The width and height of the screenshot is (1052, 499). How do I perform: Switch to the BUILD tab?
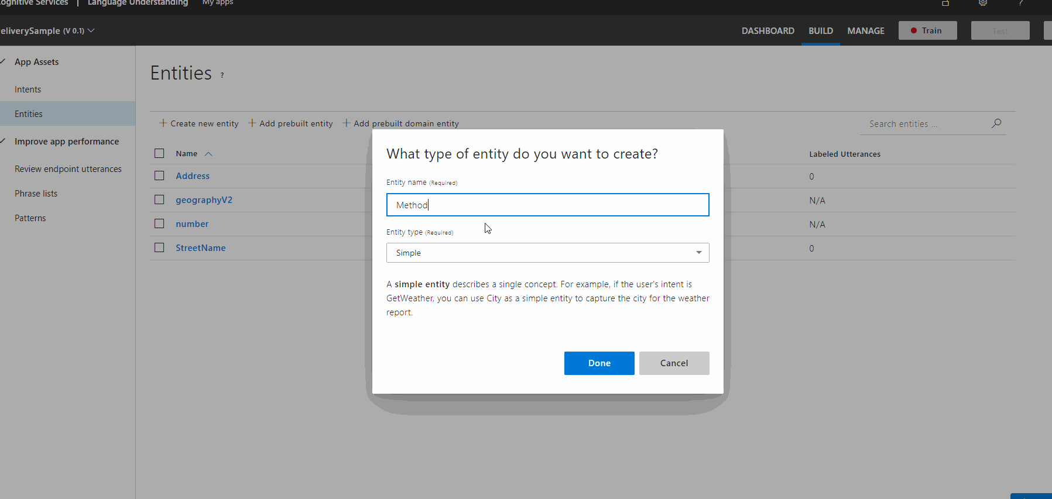pyautogui.click(x=820, y=30)
